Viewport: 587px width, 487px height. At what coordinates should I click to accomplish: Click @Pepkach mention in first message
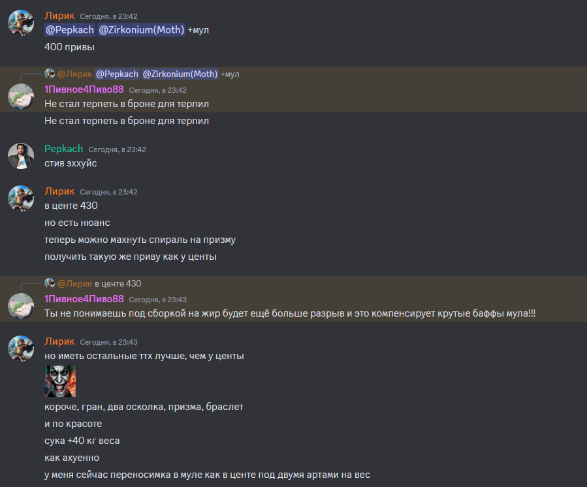70,30
